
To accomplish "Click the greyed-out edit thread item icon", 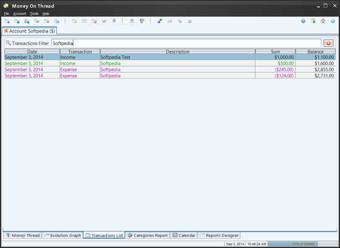I will [170, 21].
